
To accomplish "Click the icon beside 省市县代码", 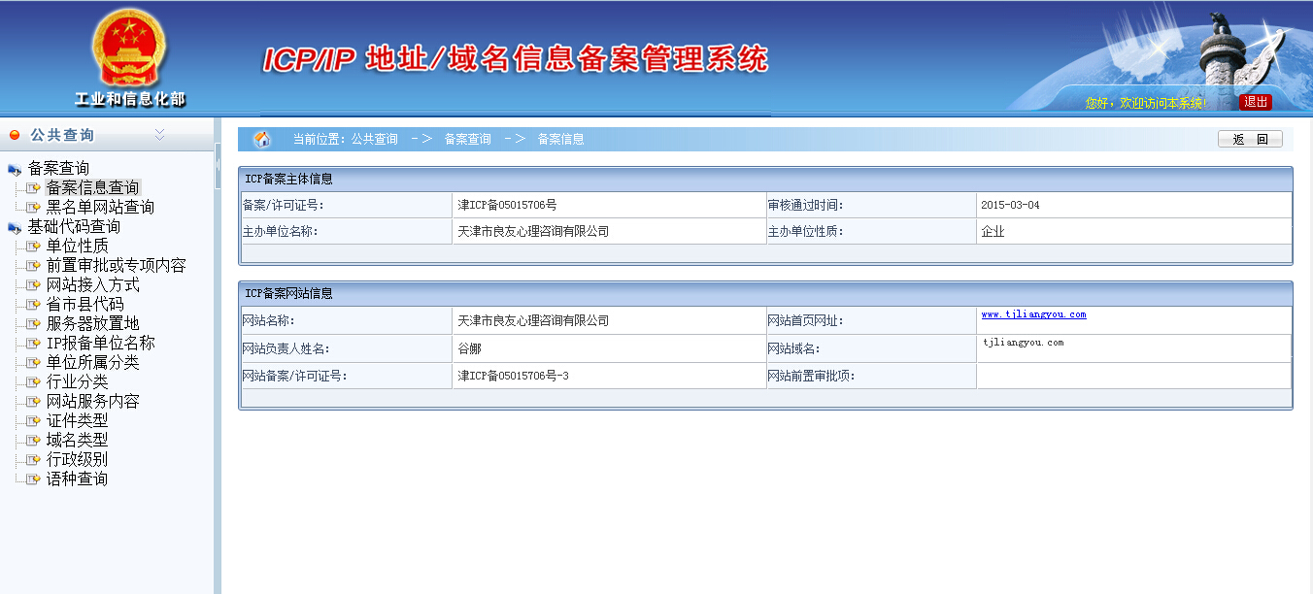I will coord(34,305).
